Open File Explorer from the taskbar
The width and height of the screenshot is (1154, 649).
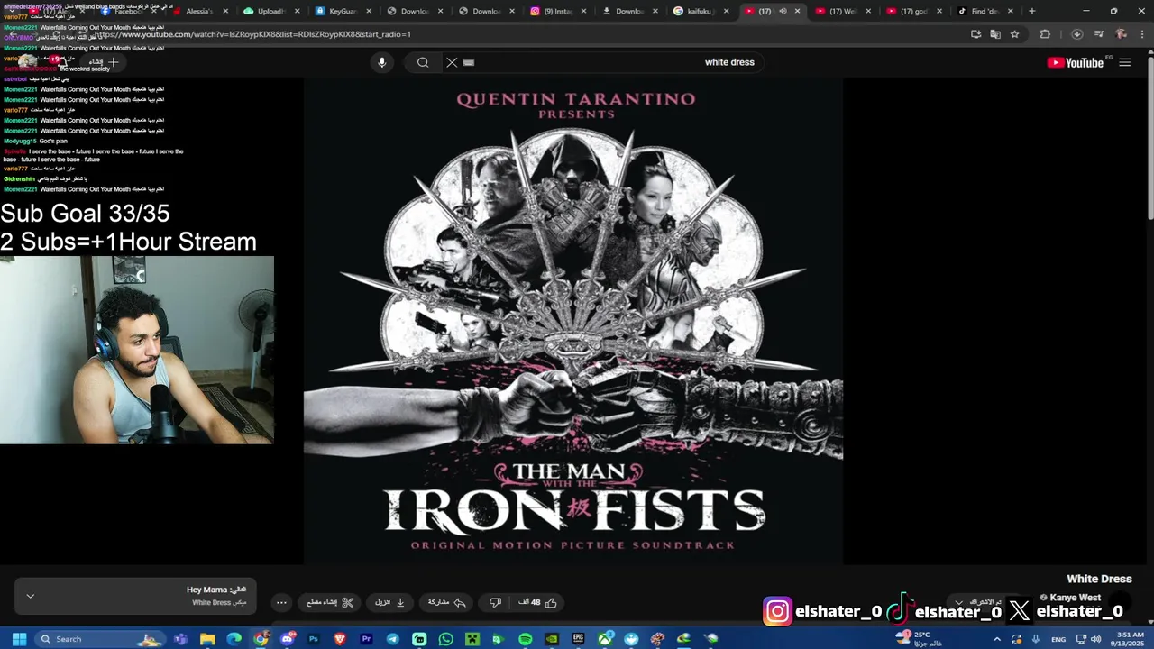point(207,639)
